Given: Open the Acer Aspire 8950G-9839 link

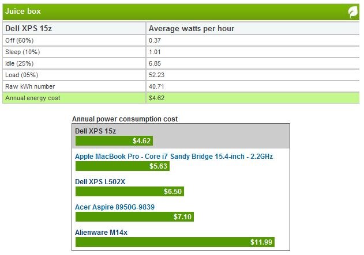Looking at the screenshot, I should point(115,207).
